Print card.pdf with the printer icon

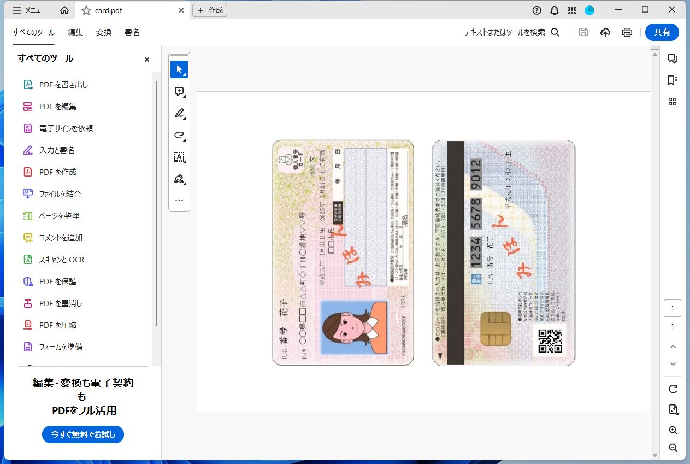[x=627, y=32]
